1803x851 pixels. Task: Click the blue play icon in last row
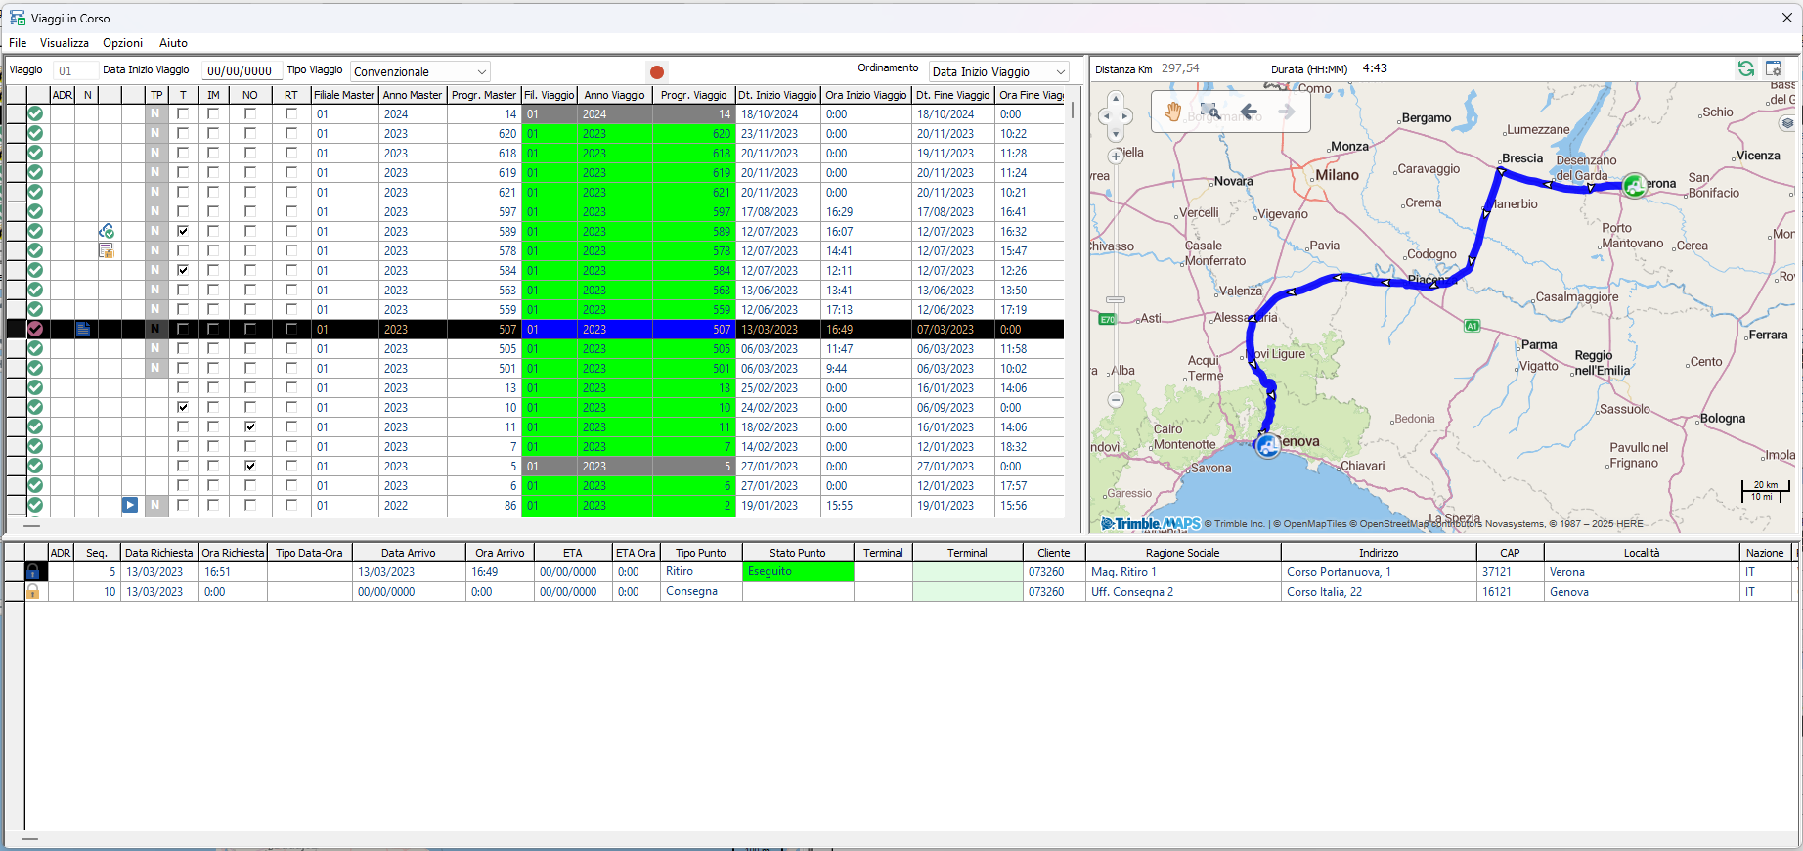tap(130, 505)
